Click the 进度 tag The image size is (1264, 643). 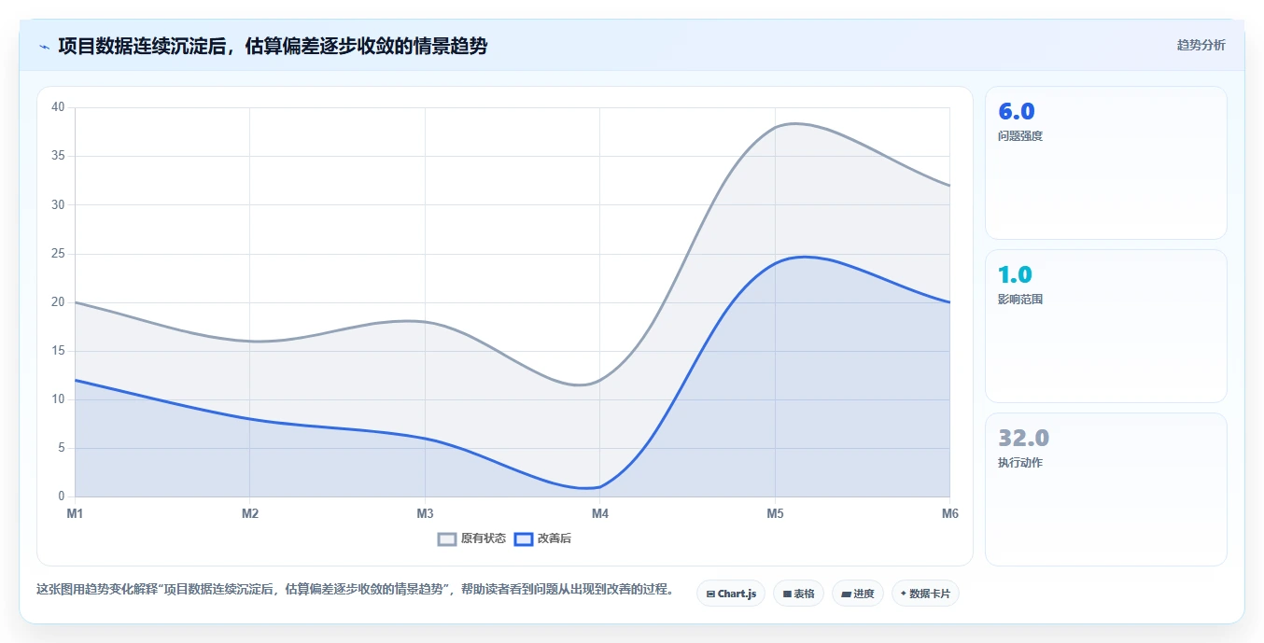[858, 594]
